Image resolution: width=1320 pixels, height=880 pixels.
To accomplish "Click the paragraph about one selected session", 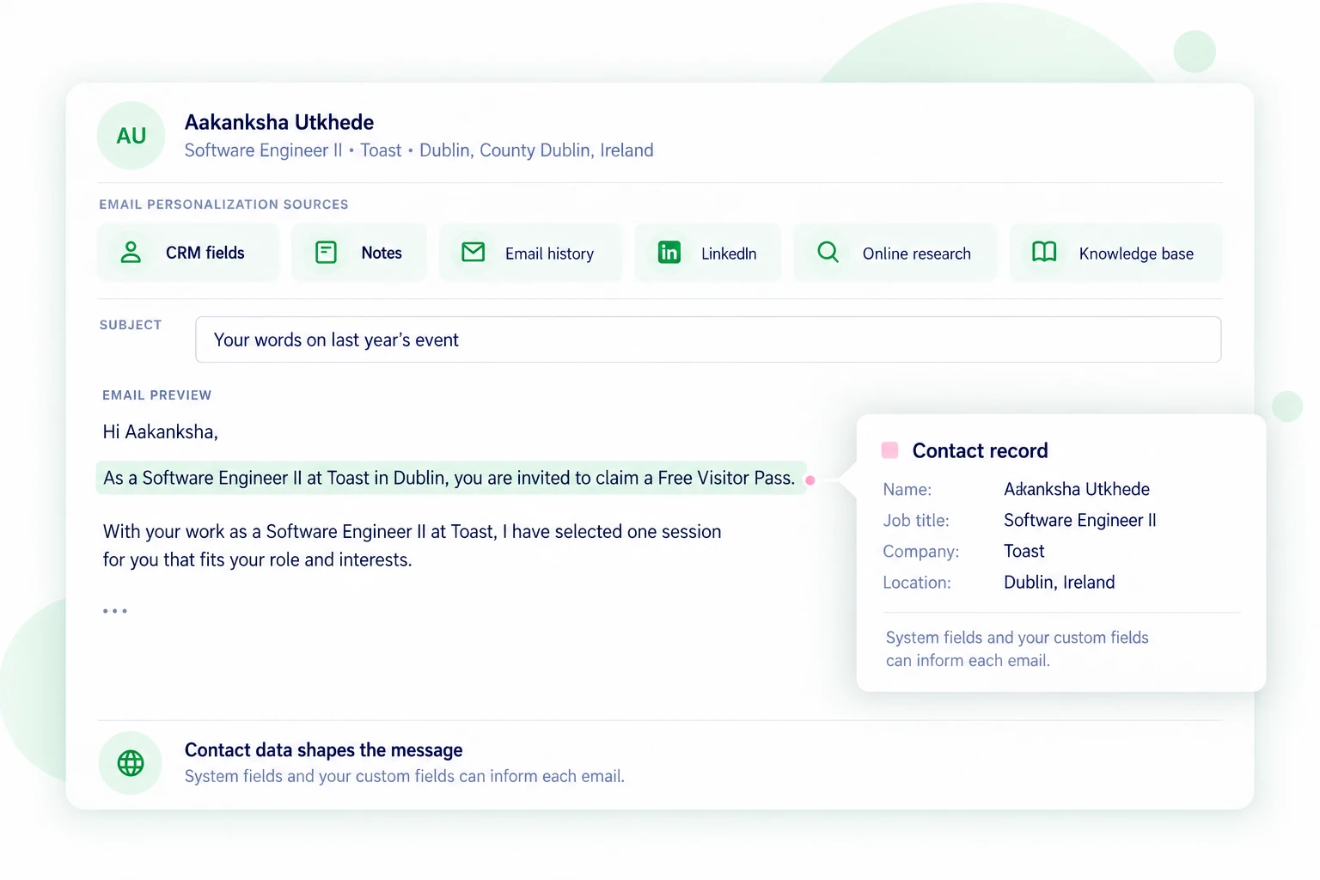I will click(412, 546).
